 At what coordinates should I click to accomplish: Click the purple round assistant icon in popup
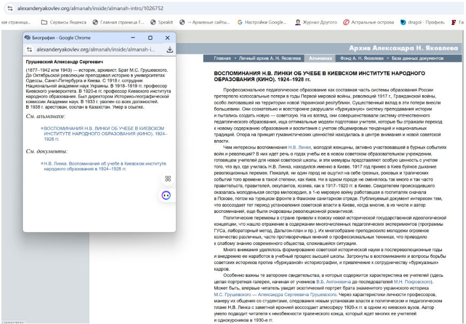tap(167, 196)
